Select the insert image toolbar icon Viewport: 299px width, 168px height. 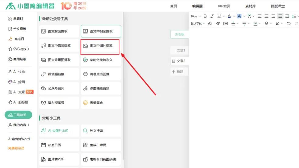[x=225, y=23]
